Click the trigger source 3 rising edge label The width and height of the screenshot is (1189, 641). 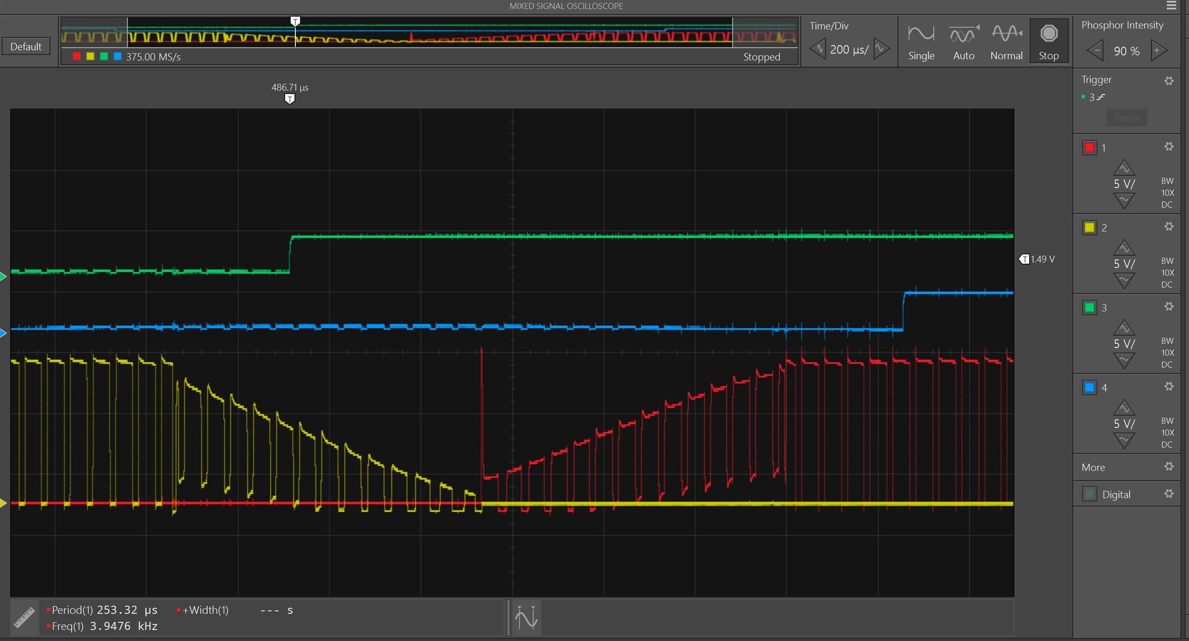[1094, 97]
